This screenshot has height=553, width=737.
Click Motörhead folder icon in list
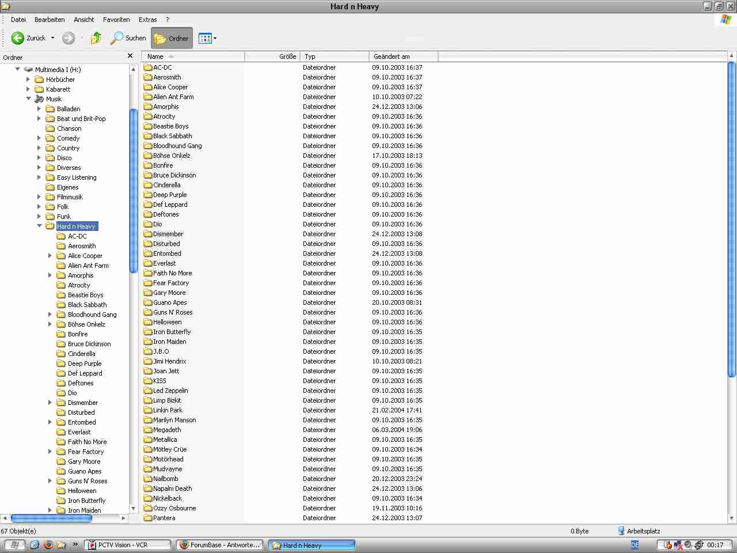148,459
